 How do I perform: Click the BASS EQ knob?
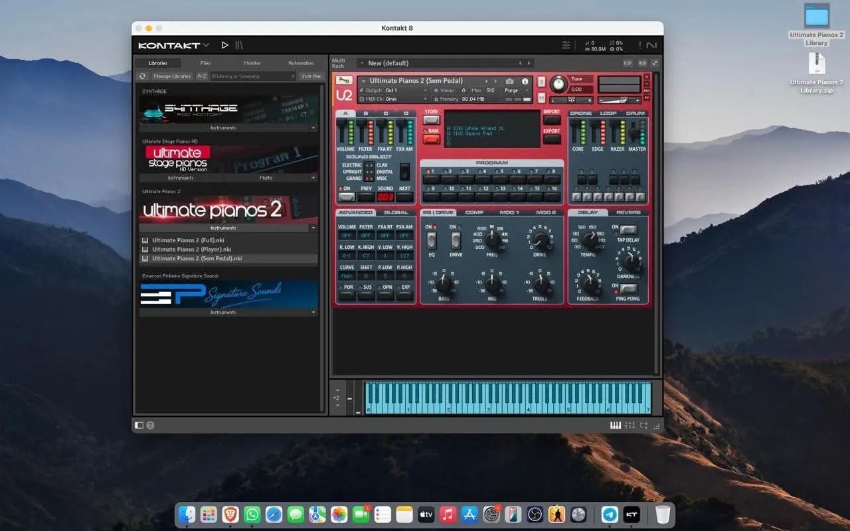(444, 284)
